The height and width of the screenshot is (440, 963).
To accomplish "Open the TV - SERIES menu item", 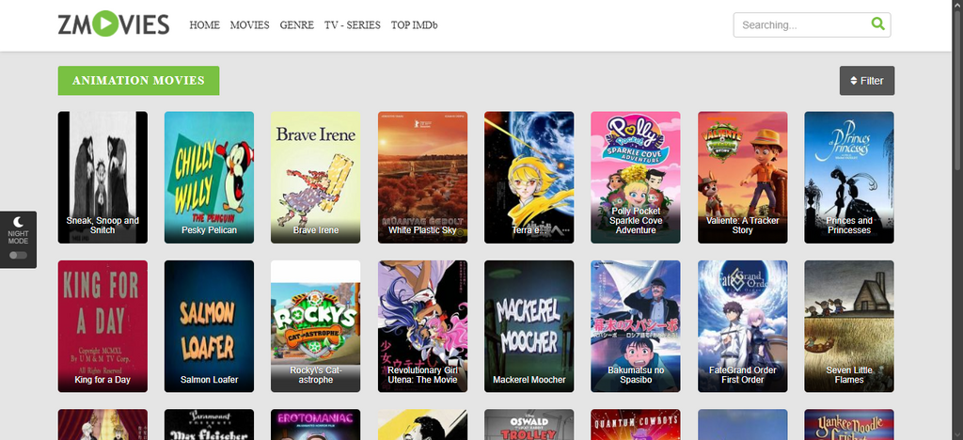I will click(353, 25).
